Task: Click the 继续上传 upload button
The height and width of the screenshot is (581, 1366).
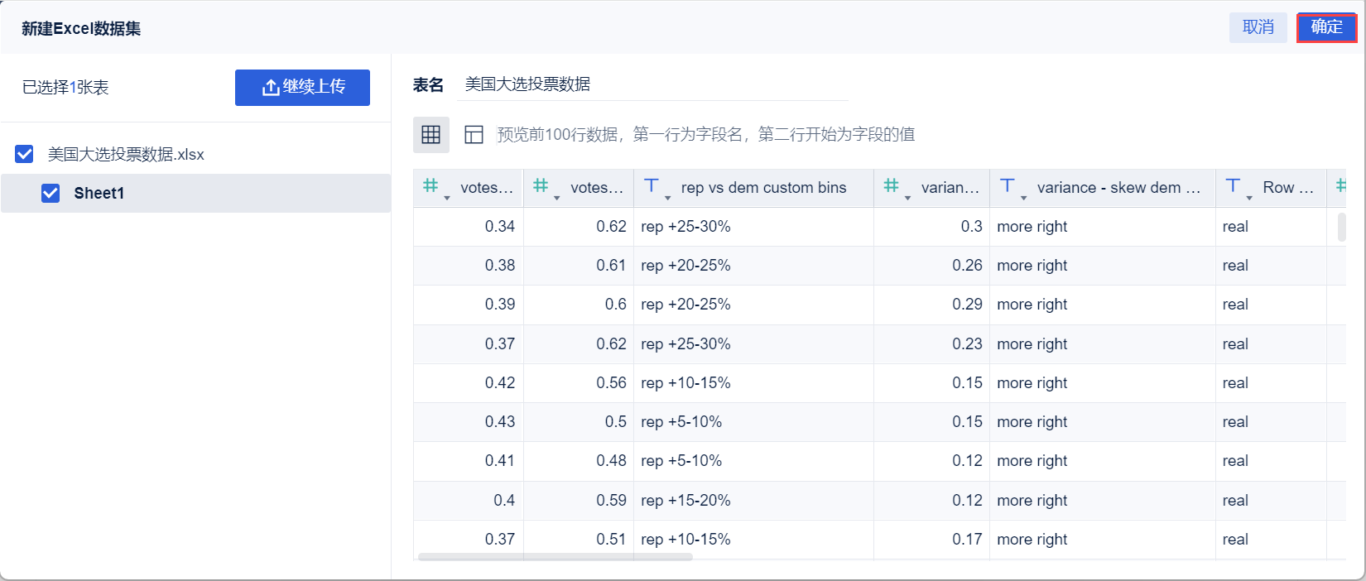Action: click(302, 87)
